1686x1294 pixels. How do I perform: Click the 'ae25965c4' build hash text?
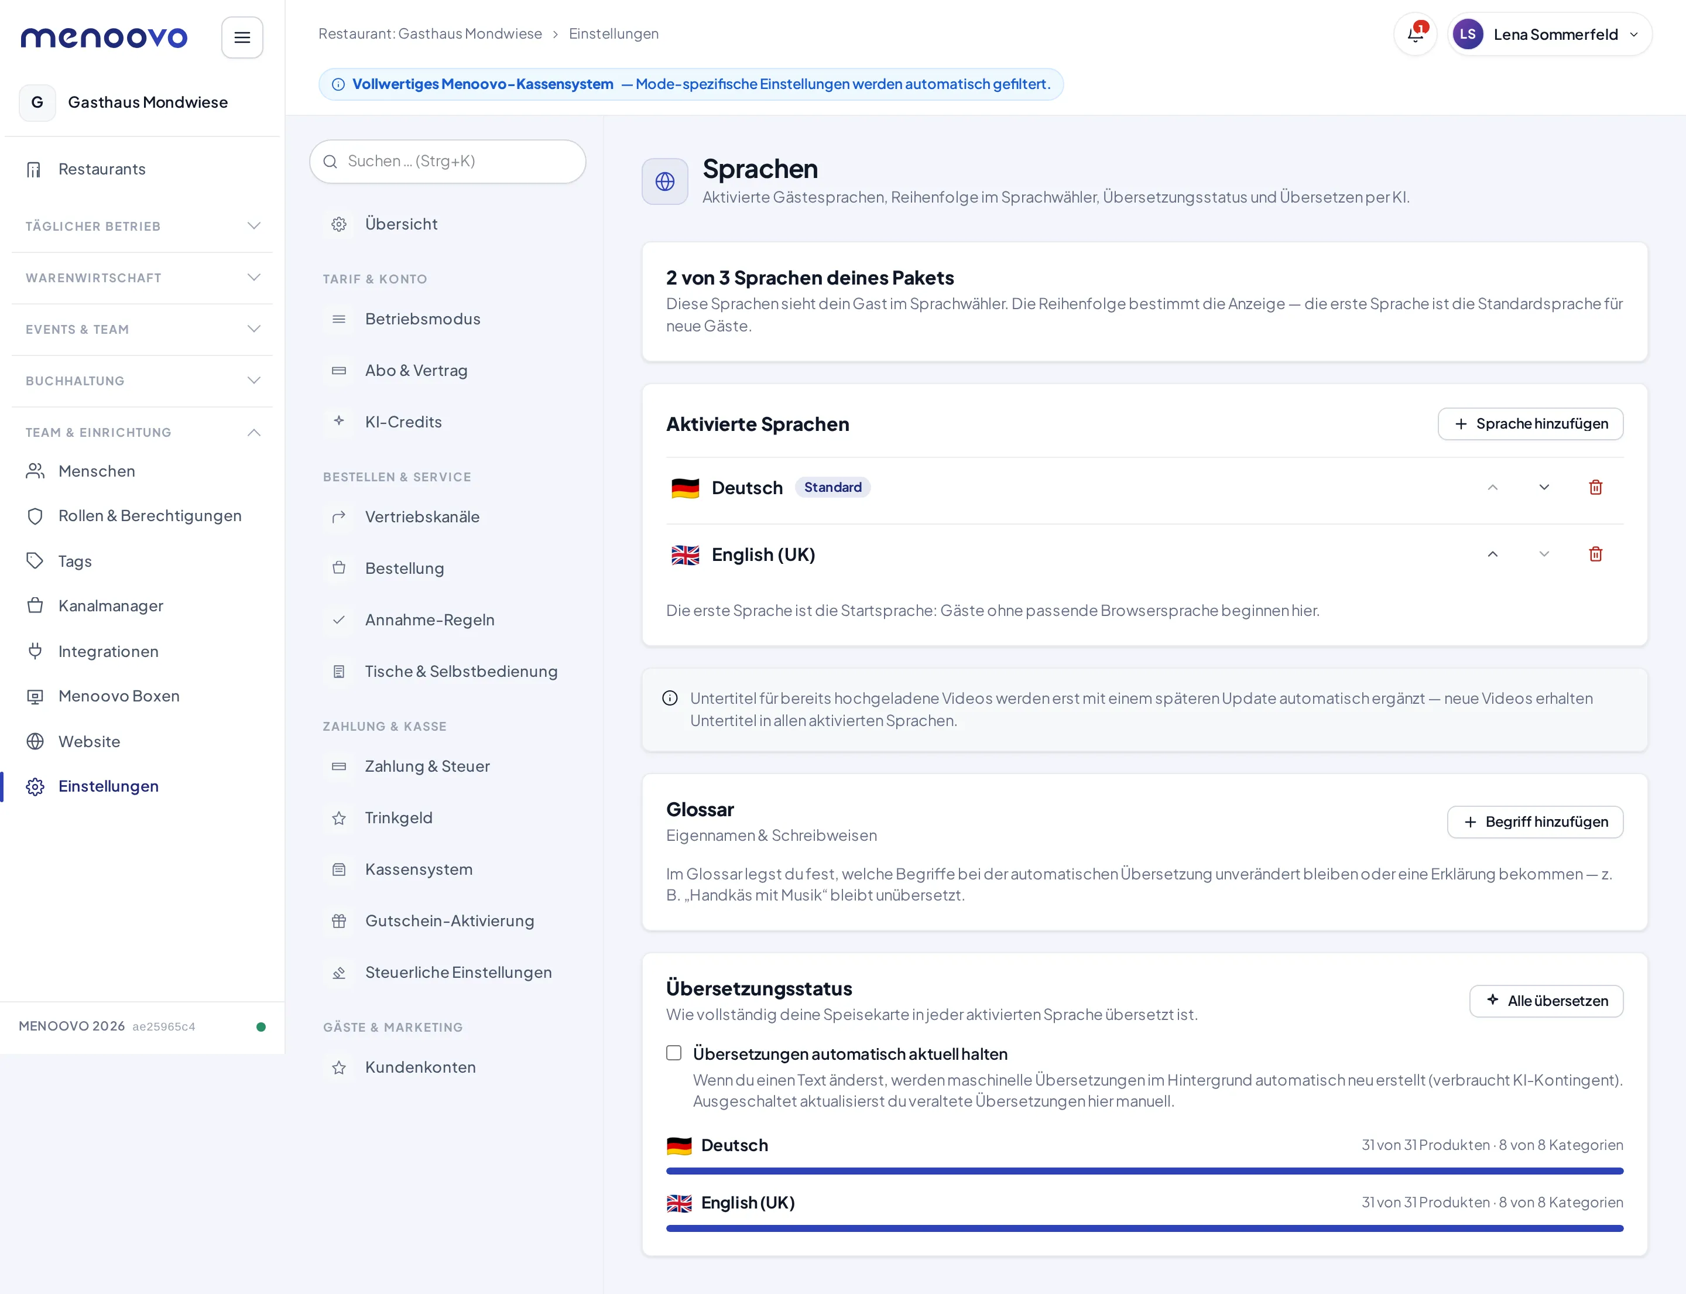(163, 1027)
